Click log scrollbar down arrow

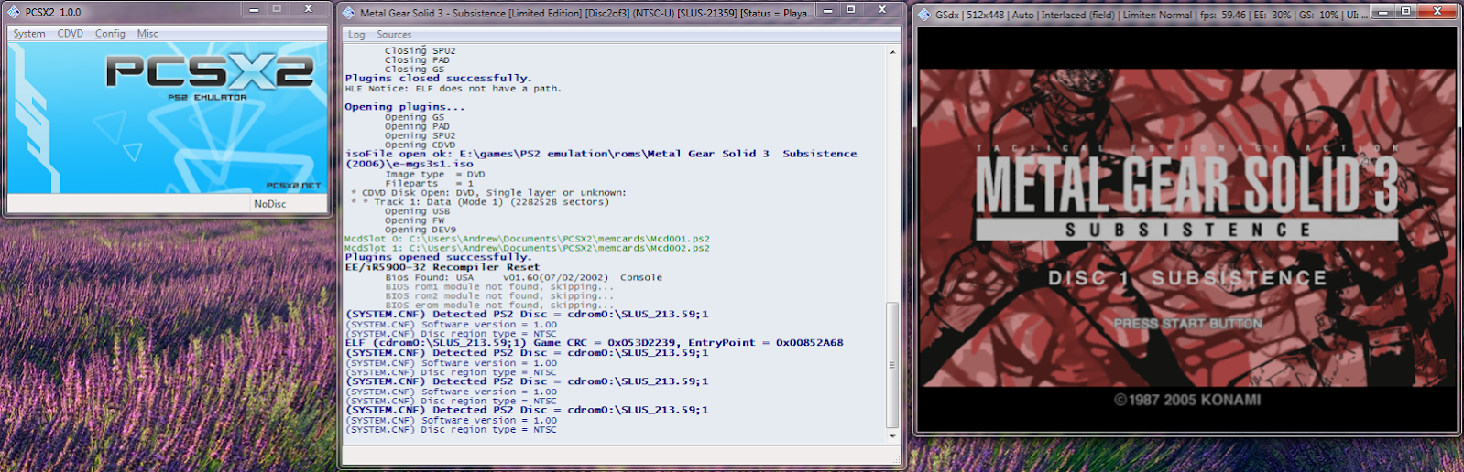pos(892,436)
